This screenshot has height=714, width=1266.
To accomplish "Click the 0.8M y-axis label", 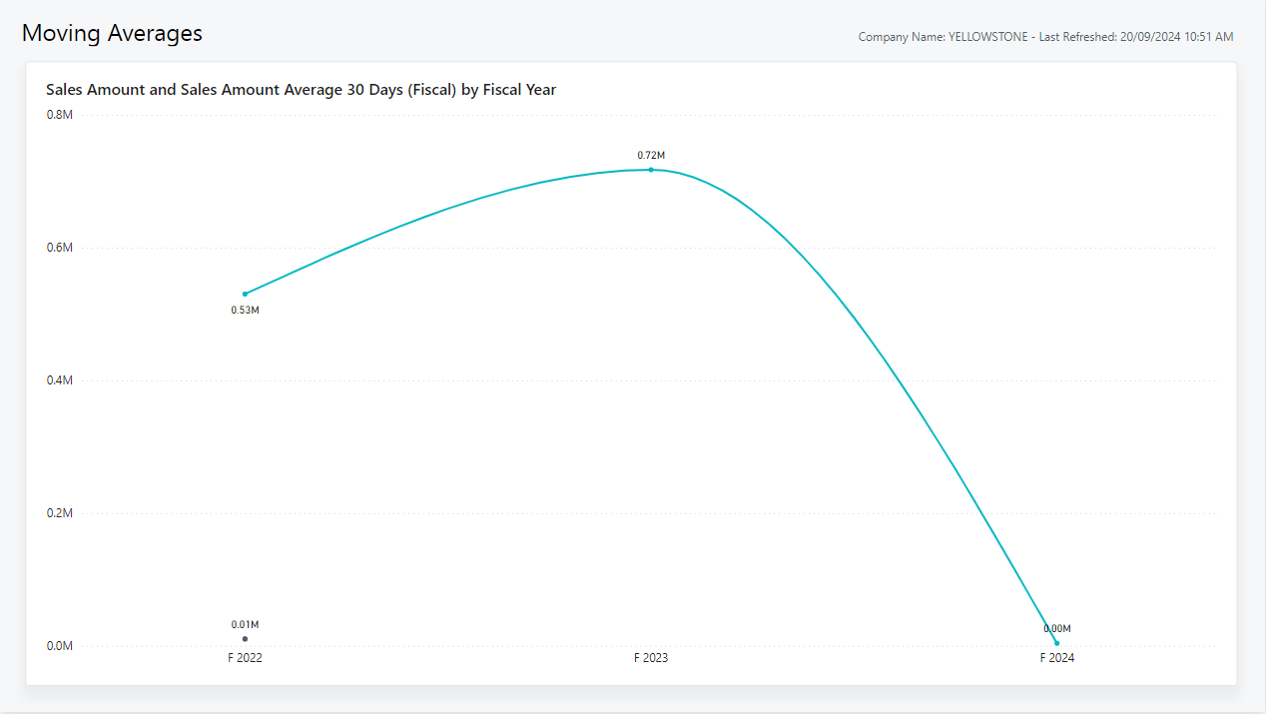I will pyautogui.click(x=60, y=115).
